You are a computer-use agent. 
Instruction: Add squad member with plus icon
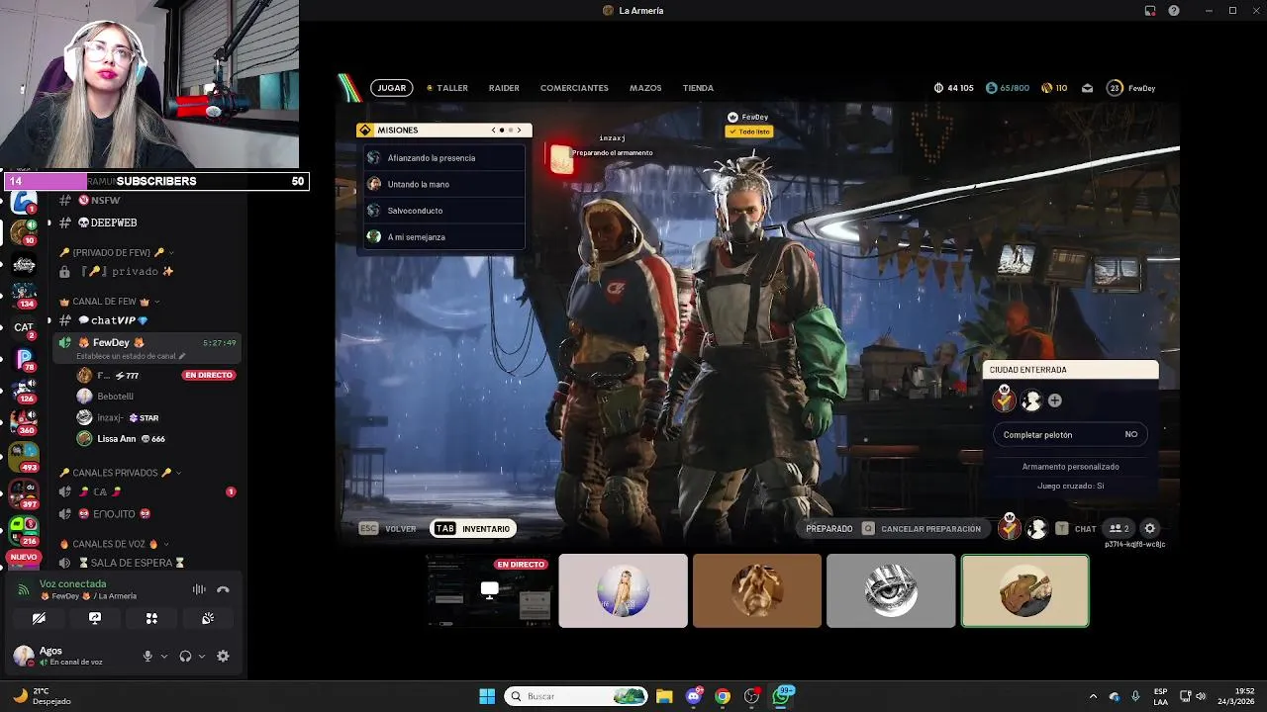point(1055,400)
